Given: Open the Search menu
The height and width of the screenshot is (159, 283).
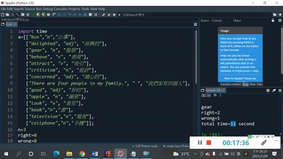Looking at the screenshot, I should point(19,9).
